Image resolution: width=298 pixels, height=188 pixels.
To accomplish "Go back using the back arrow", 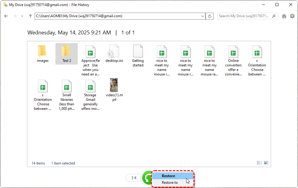I will tap(6, 16).
